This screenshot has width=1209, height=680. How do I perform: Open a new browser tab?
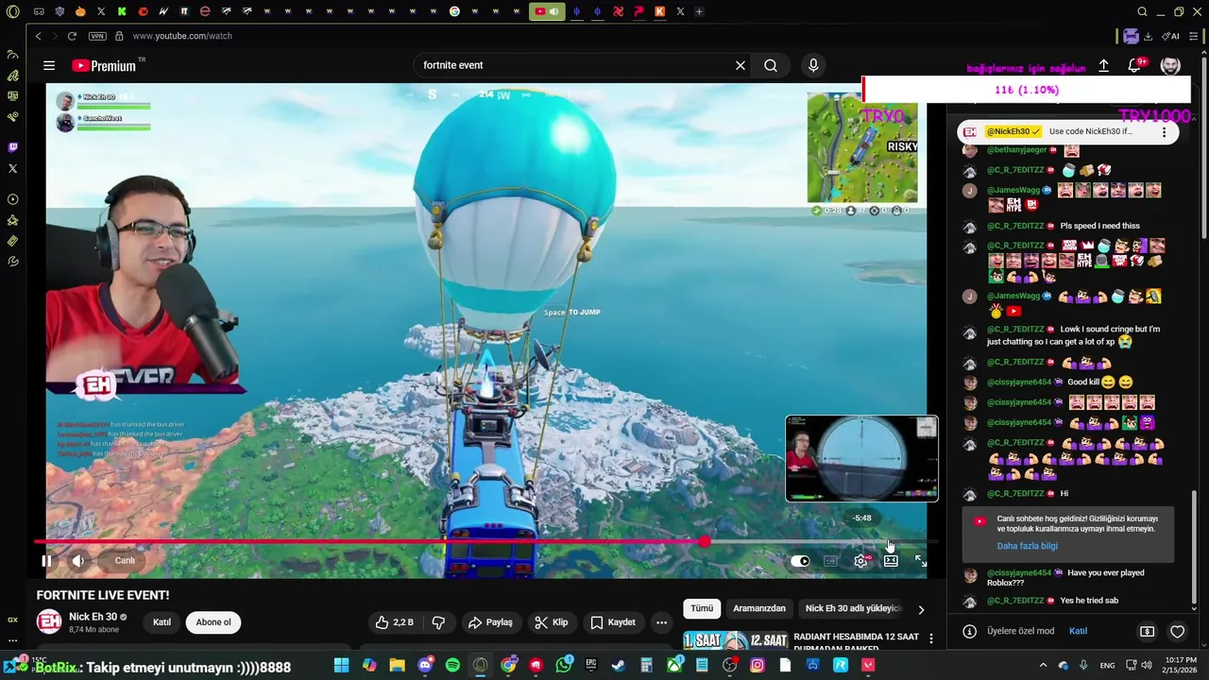pyautogui.click(x=699, y=11)
